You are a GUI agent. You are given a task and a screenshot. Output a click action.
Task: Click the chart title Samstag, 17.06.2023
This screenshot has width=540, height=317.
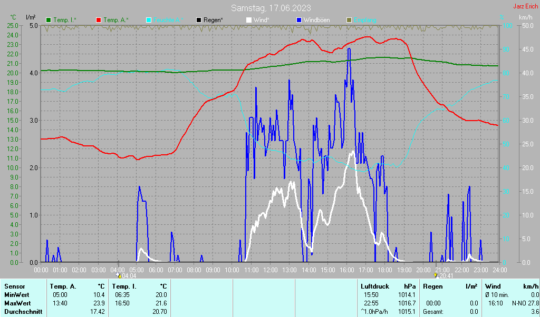pos(271,8)
